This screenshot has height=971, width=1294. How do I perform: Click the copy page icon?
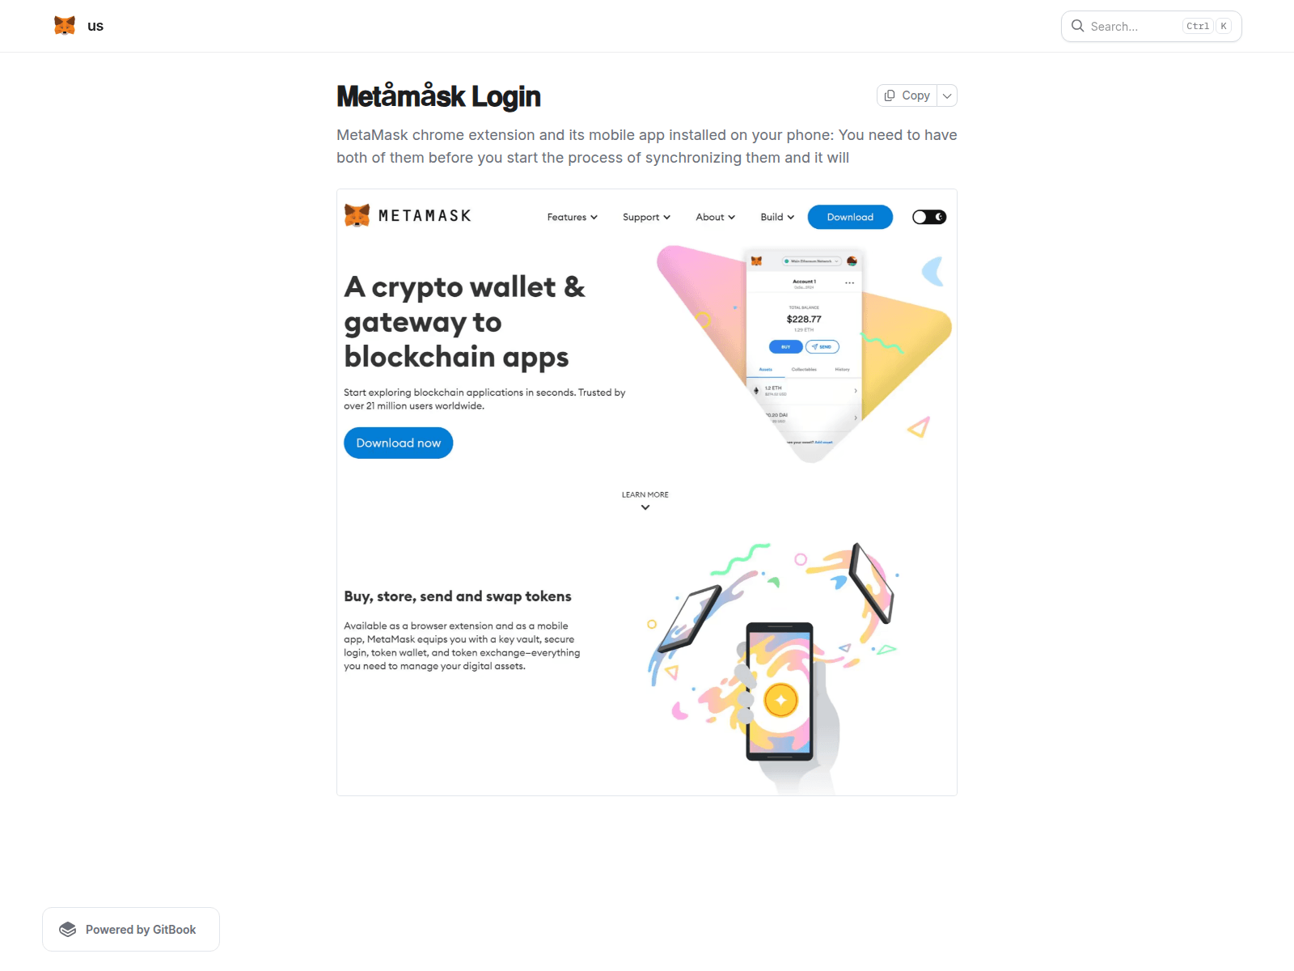click(890, 95)
